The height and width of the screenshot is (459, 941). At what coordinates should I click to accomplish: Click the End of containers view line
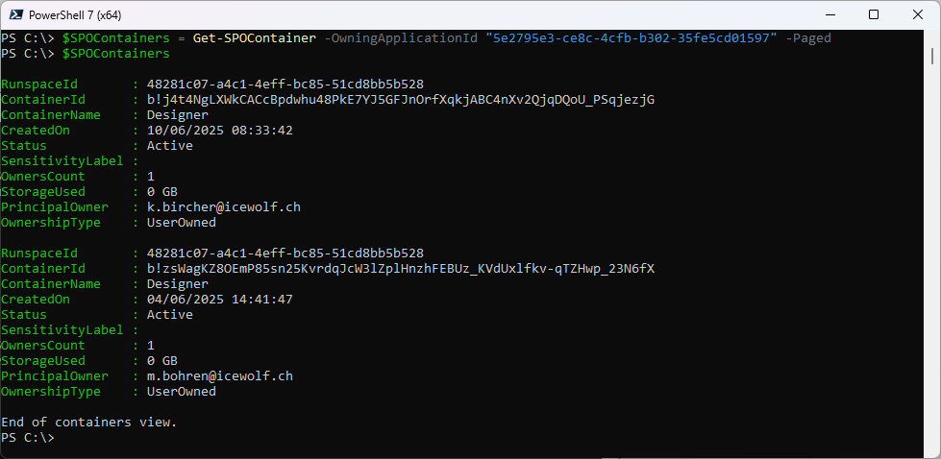(x=89, y=423)
